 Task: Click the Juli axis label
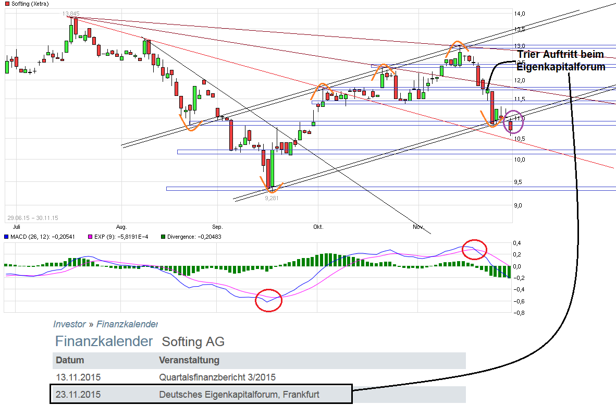[x=17, y=227]
